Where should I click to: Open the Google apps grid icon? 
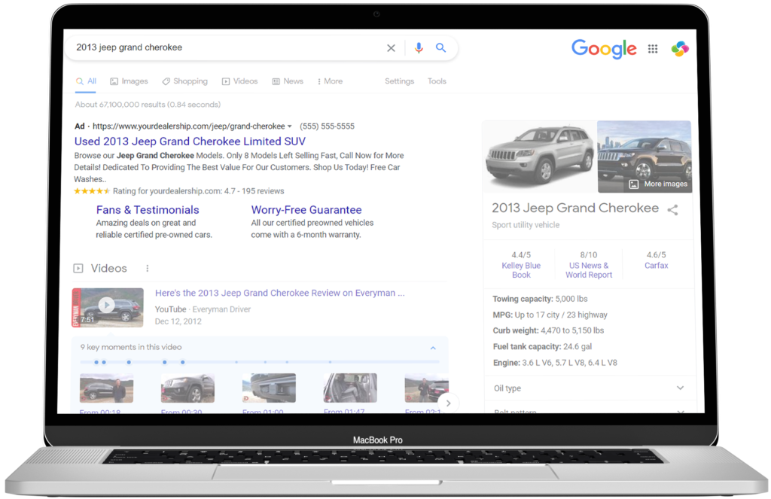tap(653, 49)
